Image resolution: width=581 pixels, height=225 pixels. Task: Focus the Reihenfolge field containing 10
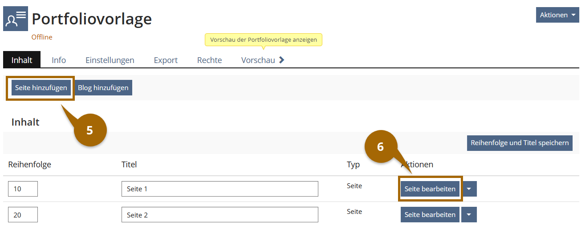(23, 189)
